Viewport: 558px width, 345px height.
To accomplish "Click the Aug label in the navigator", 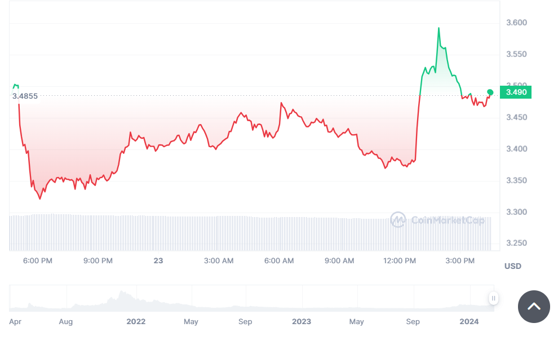I will point(66,321).
